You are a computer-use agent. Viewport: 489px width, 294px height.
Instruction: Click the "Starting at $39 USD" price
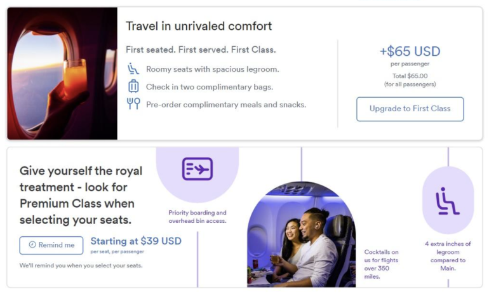136,241
